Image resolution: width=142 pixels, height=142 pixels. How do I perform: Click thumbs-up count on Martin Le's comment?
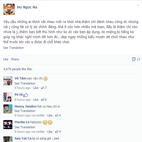point(58,132)
